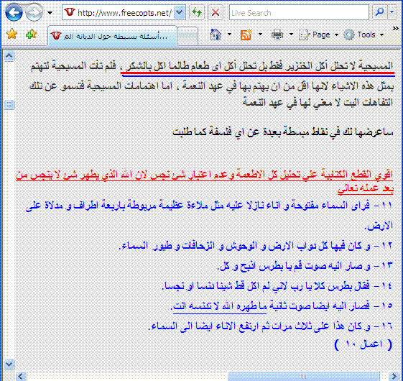Image resolution: width=403 pixels, height=381 pixels.
Task: Click the Back navigation button
Action: coord(14,12)
